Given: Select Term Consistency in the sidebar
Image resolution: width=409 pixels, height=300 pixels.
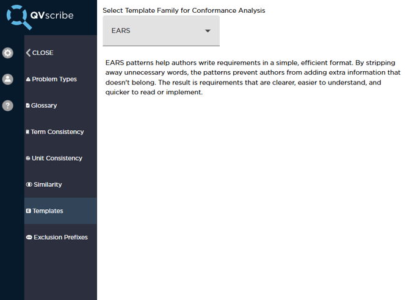Looking at the screenshot, I should [57, 132].
